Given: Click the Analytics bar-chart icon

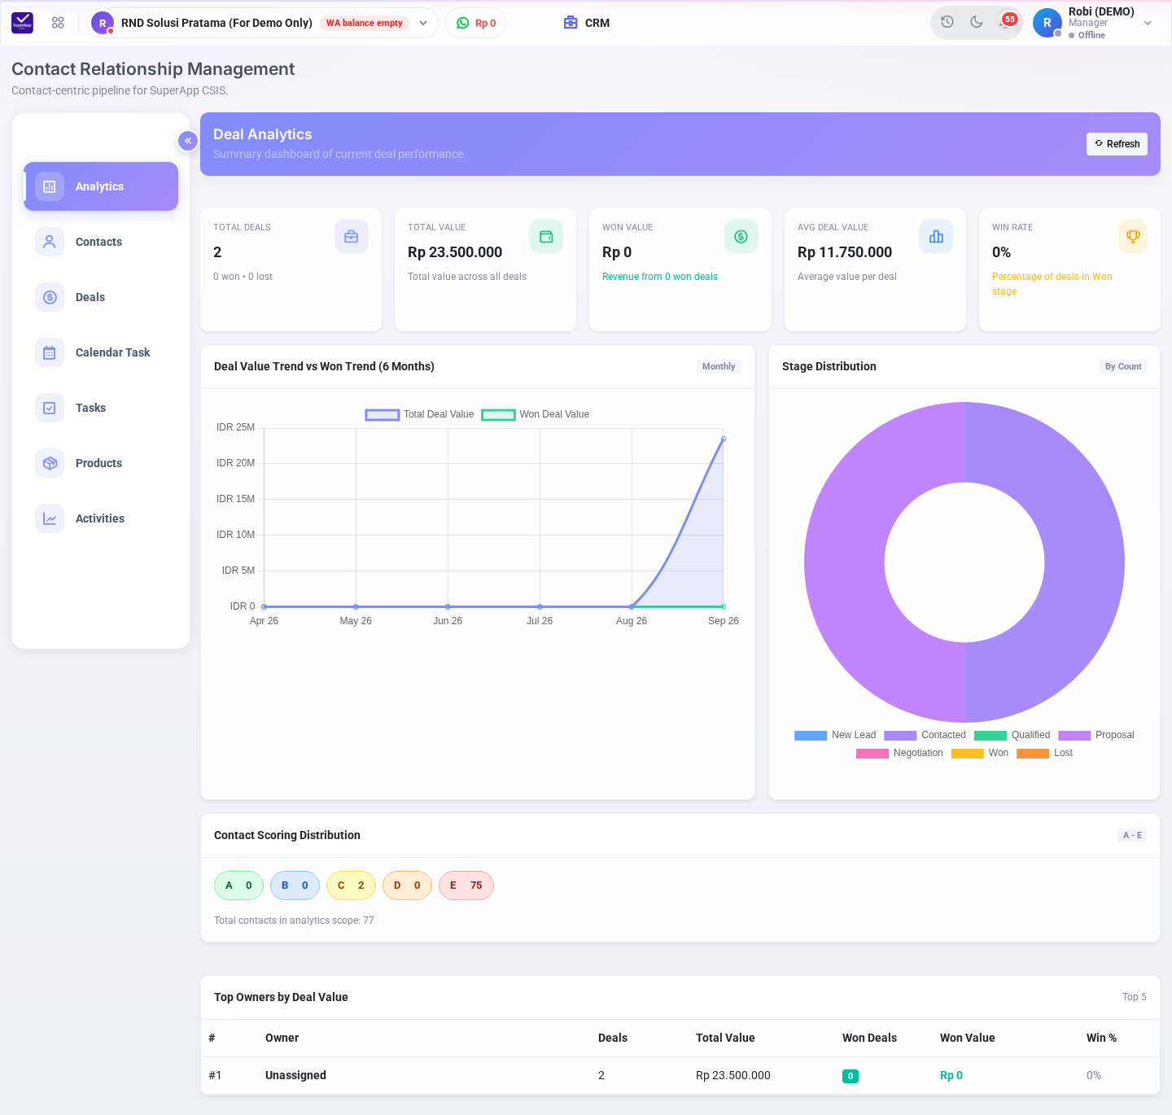Looking at the screenshot, I should [50, 186].
